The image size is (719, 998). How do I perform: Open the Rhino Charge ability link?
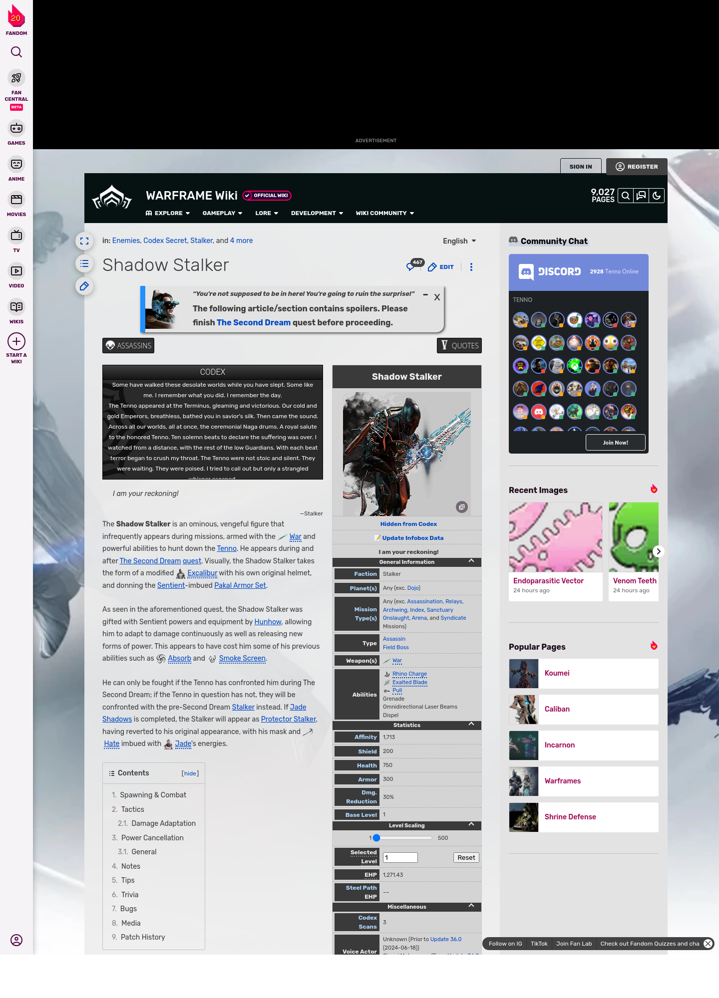409,674
